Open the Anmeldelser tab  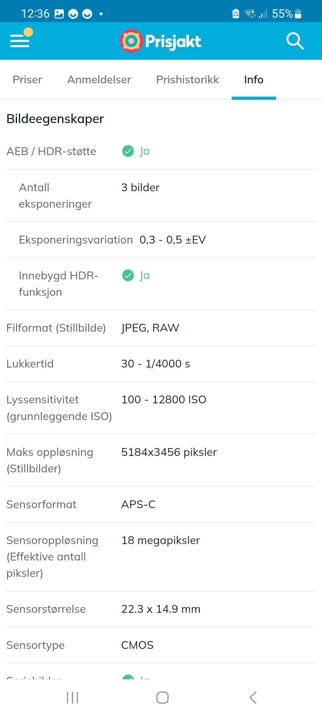99,80
